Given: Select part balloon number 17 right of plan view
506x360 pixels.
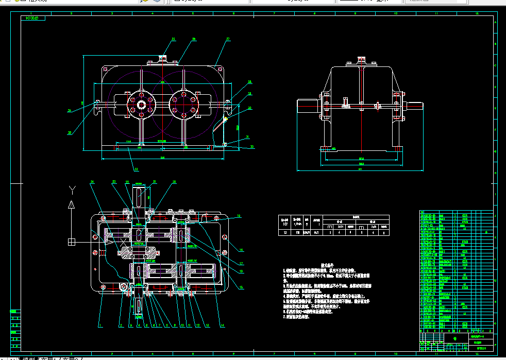Looking at the screenshot, I should coord(241,264).
